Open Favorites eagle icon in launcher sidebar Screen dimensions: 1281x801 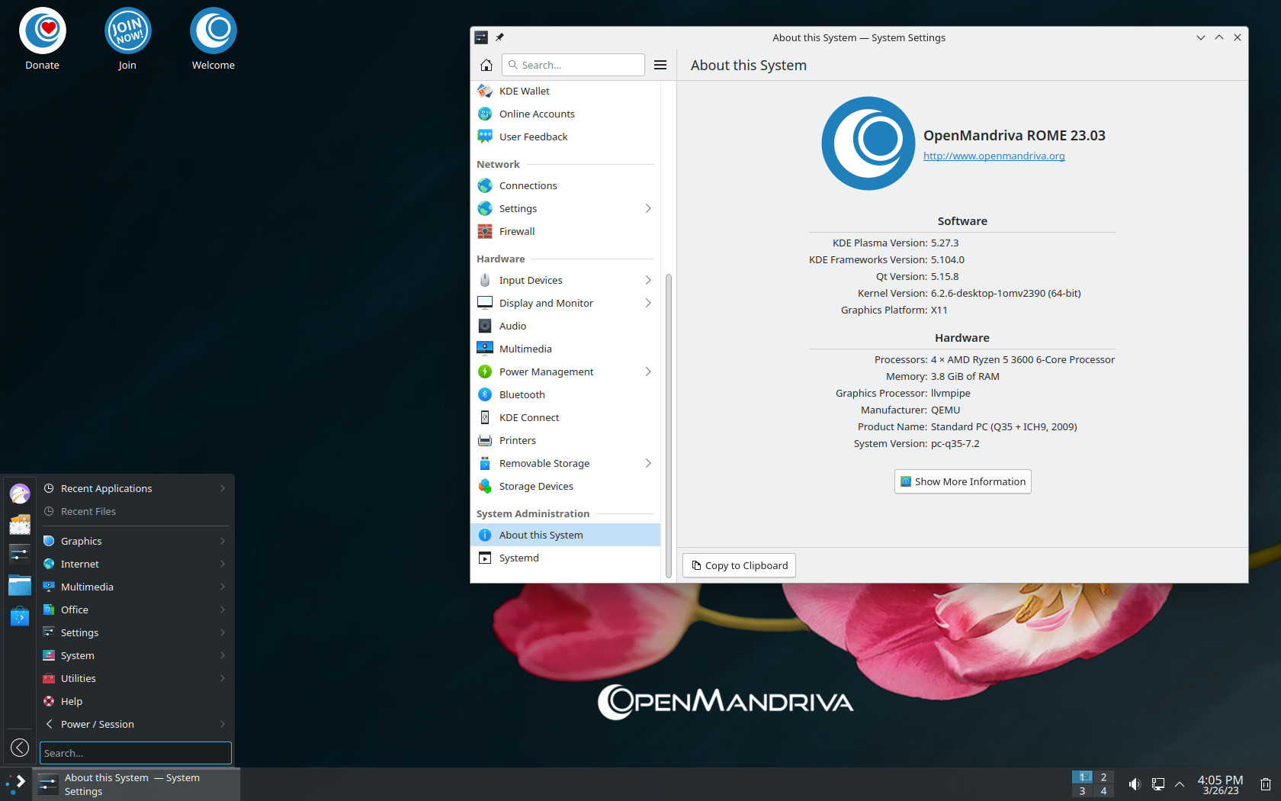click(20, 494)
